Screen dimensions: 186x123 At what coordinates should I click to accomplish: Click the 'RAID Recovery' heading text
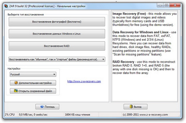click(x=123, y=62)
